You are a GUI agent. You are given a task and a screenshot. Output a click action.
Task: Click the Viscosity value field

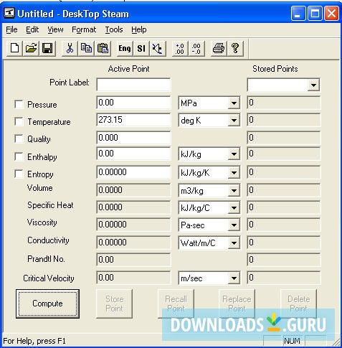[133, 225]
